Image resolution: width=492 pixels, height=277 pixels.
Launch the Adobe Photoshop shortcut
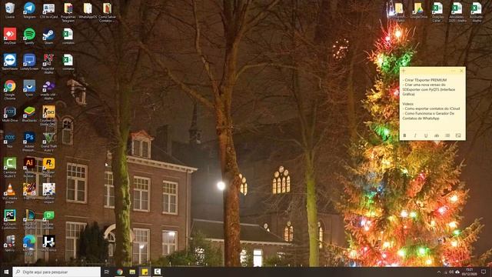point(29,142)
